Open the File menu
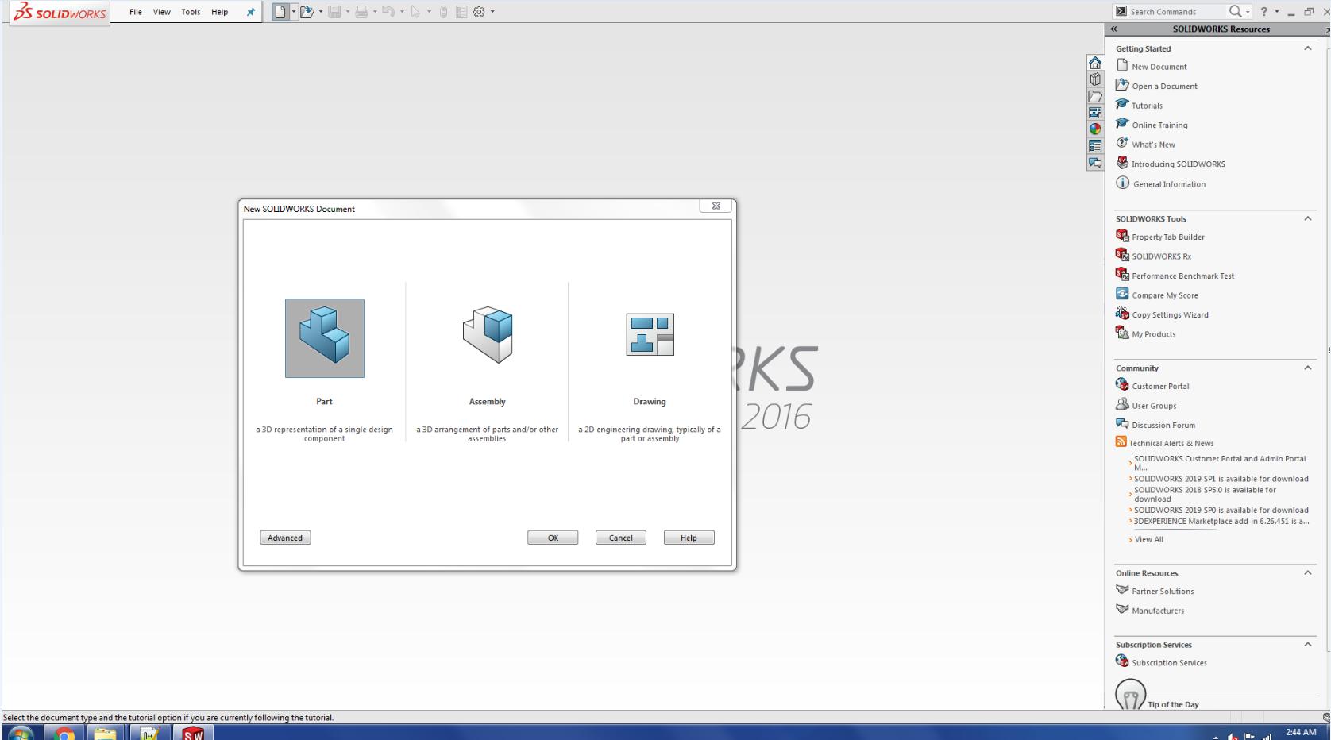 click(136, 12)
